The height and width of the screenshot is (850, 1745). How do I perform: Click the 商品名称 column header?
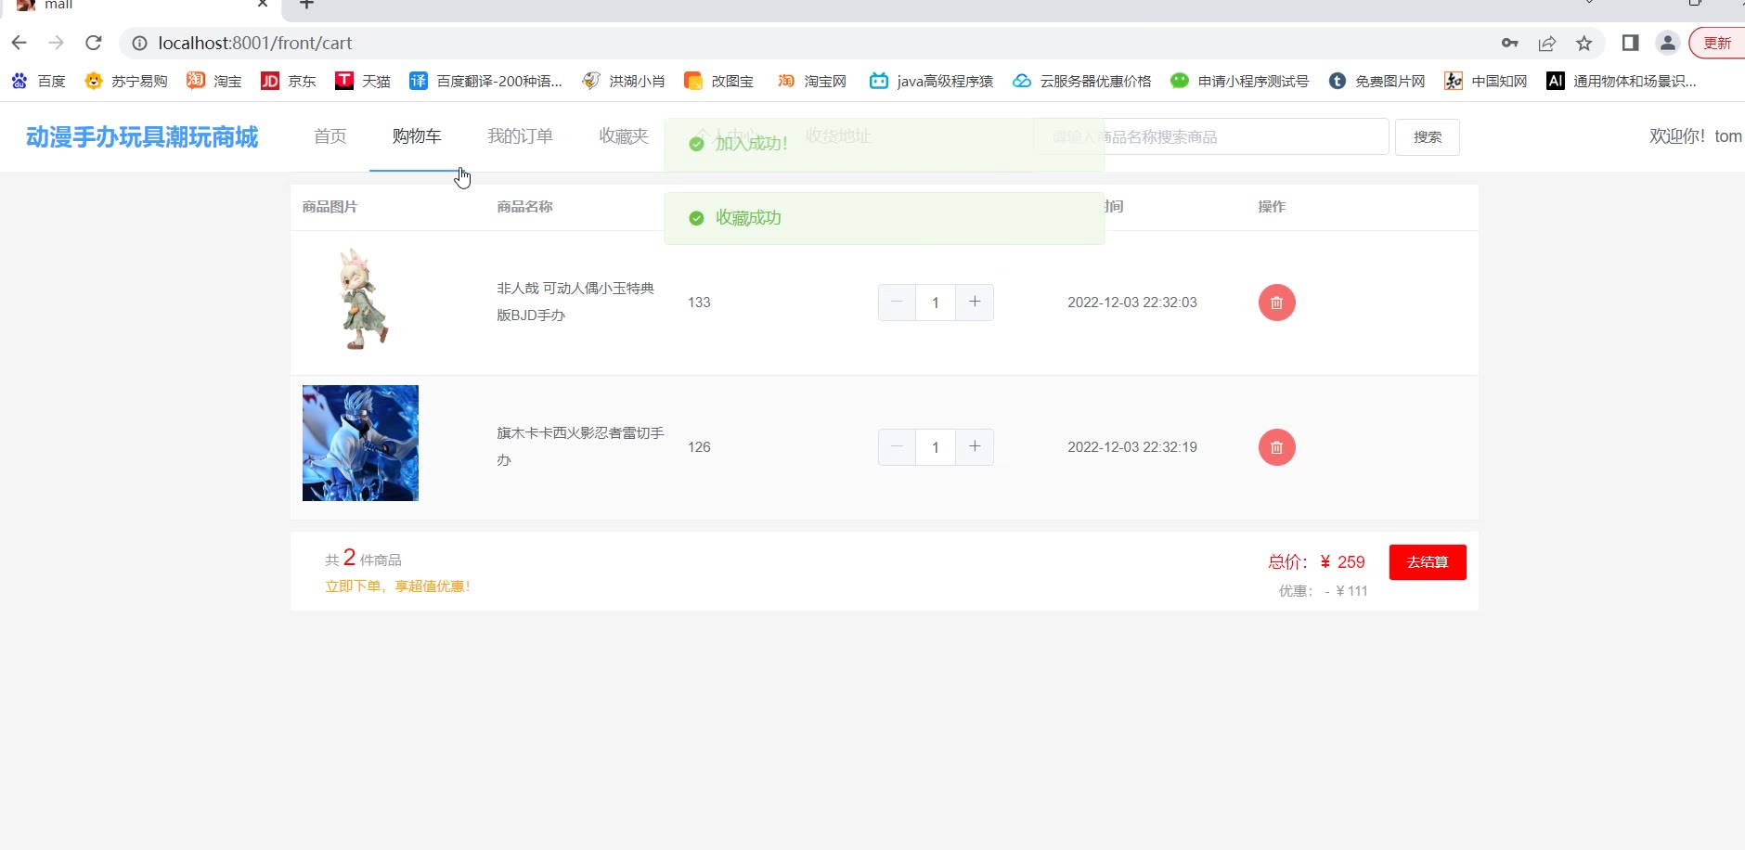[x=524, y=207]
